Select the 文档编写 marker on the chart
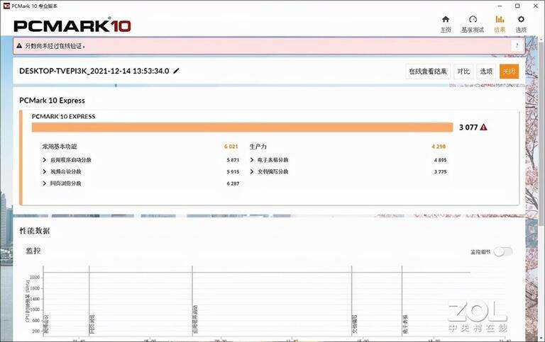 tap(354, 324)
